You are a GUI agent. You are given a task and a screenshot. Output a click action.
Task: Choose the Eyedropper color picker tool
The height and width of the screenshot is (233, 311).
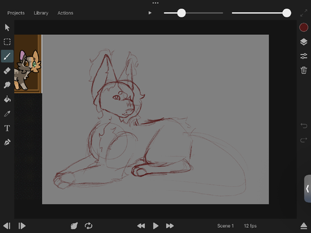(7, 113)
